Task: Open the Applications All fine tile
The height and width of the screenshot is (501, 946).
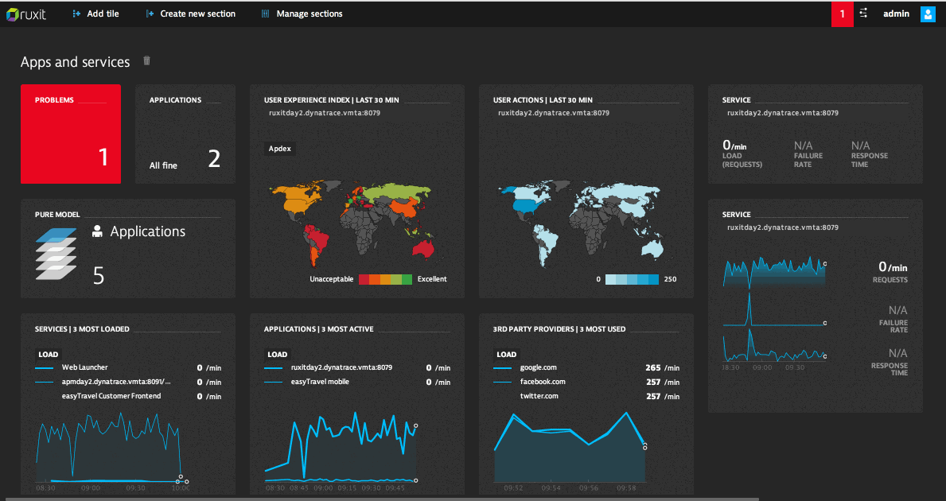Action: click(x=185, y=134)
